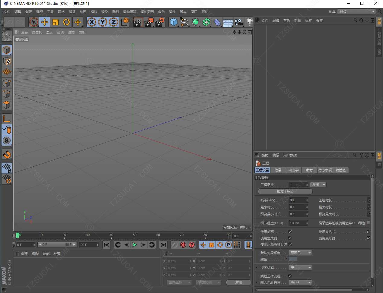Select the Rotate tool

pos(66,22)
